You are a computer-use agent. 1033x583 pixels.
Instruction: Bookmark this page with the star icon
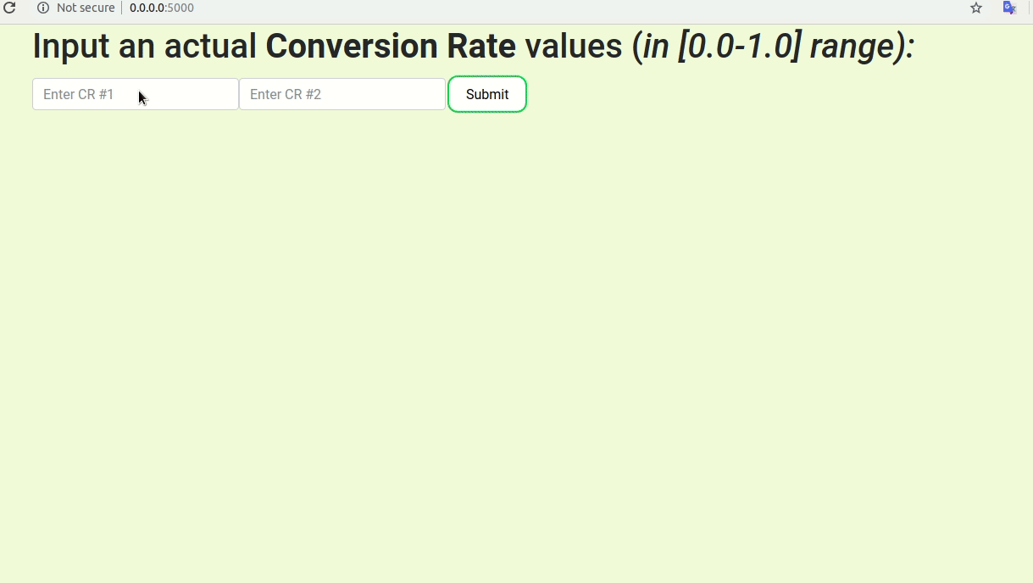(x=976, y=8)
